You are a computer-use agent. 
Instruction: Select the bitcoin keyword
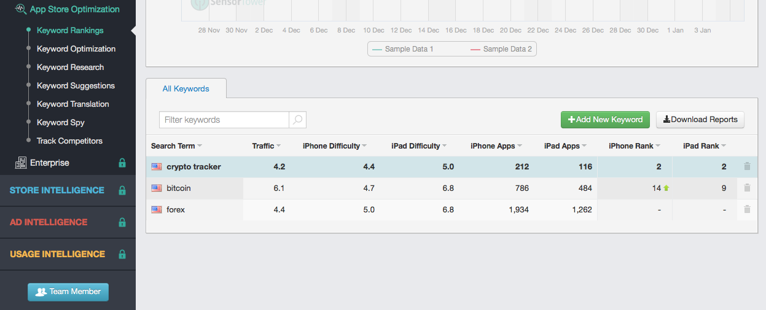click(x=179, y=188)
